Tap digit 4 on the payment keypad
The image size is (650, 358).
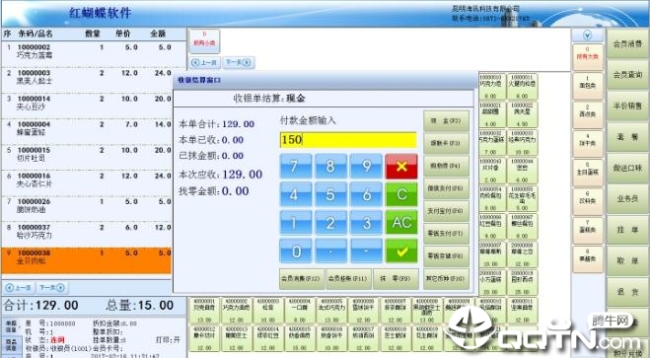click(296, 194)
